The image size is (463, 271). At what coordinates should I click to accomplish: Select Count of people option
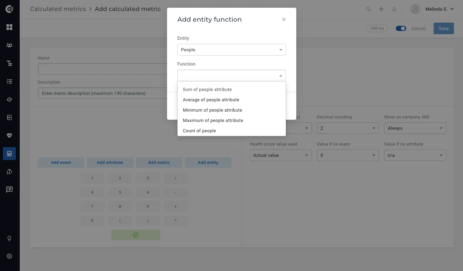point(232,131)
